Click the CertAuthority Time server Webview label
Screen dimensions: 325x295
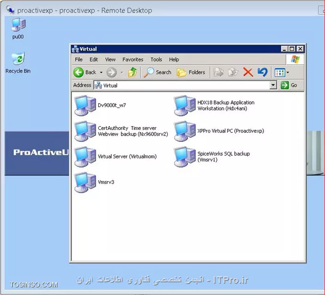click(133, 131)
